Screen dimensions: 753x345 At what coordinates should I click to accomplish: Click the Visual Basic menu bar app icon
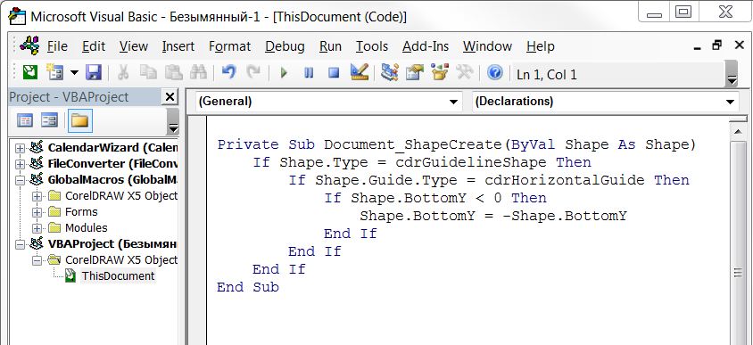click(x=29, y=46)
